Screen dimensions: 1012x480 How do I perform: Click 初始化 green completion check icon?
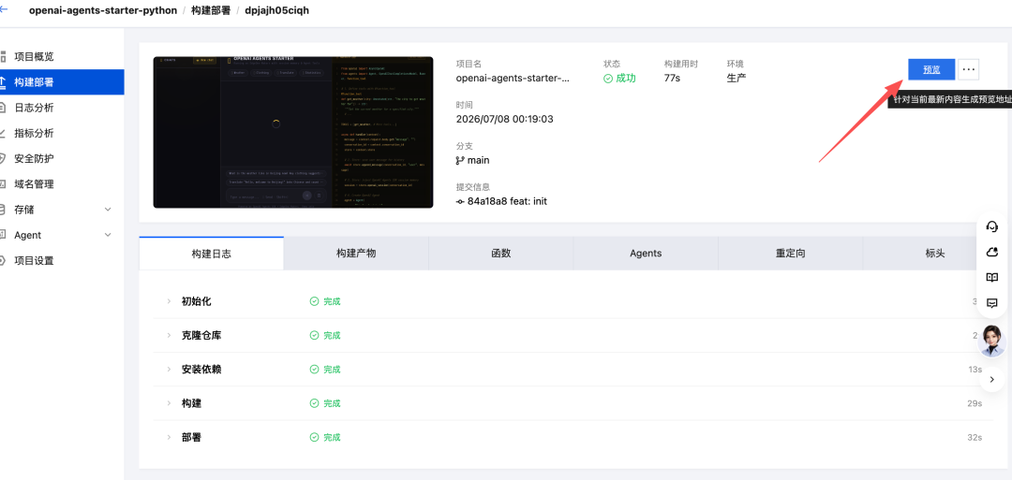pos(314,301)
